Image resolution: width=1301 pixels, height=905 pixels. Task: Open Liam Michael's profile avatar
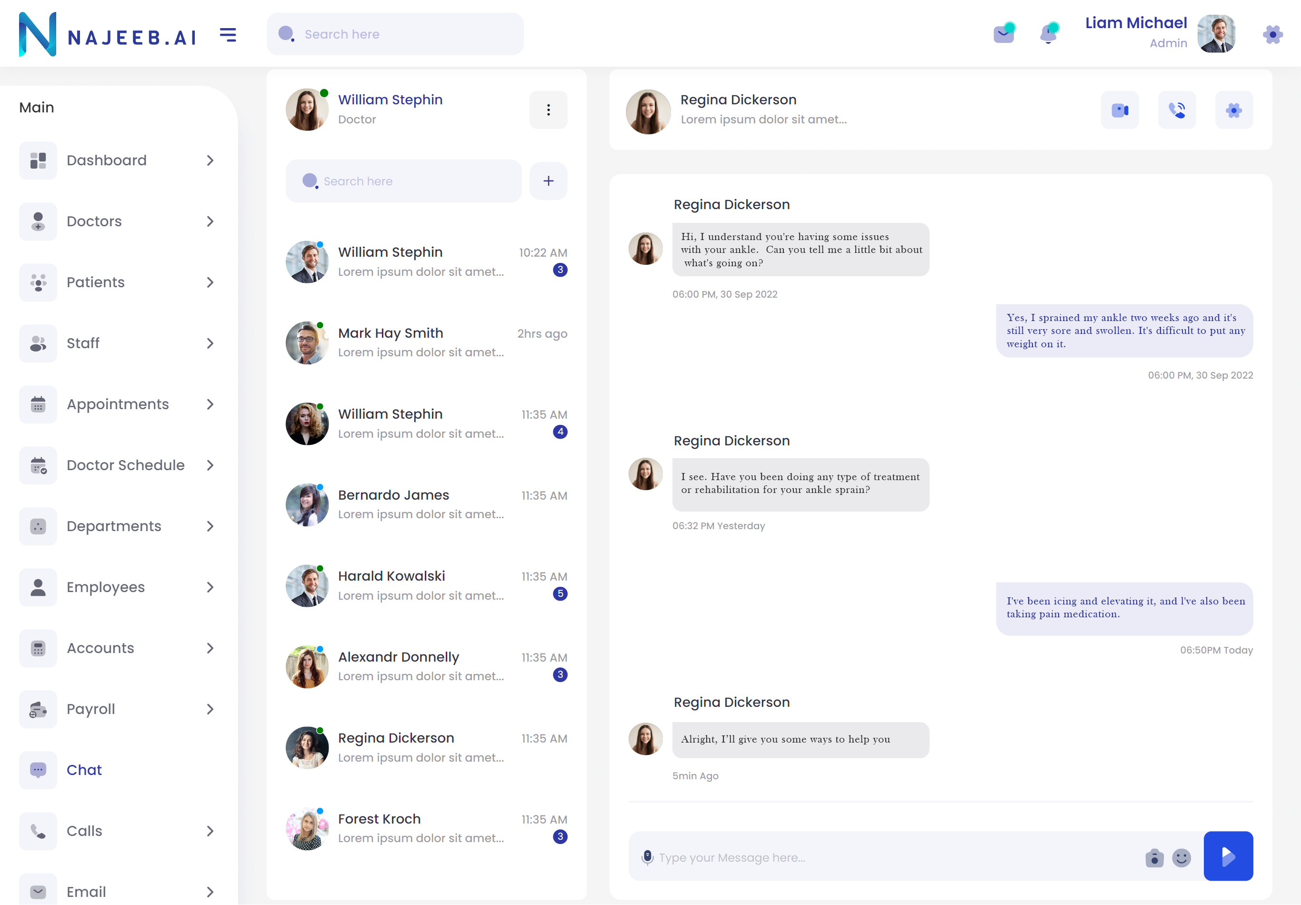click(1217, 34)
